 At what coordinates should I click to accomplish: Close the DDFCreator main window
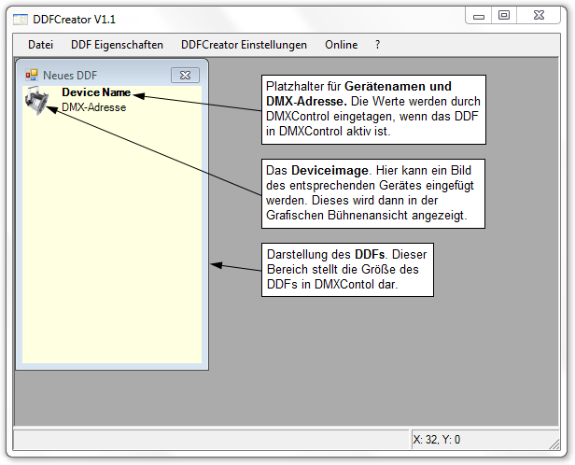[x=541, y=15]
